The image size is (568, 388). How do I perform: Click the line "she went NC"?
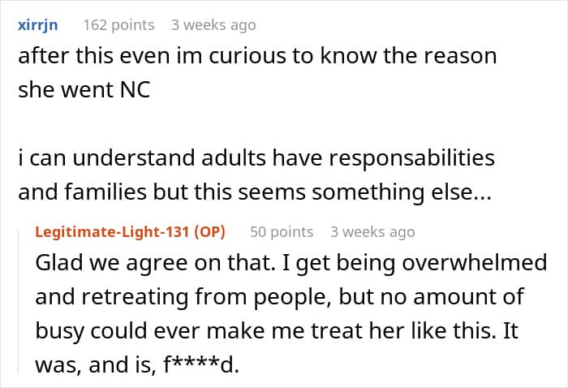point(84,90)
